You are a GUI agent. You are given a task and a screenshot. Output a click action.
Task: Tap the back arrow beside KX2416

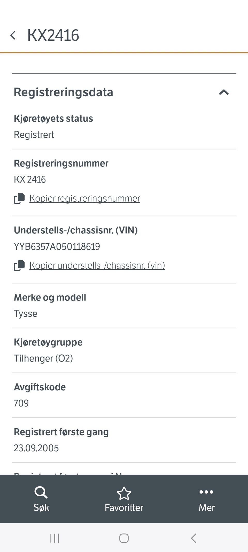[13, 35]
